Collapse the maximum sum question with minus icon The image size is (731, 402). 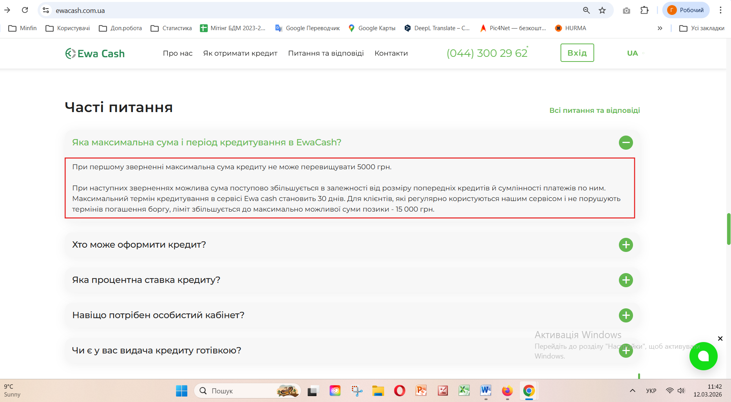[x=626, y=142]
